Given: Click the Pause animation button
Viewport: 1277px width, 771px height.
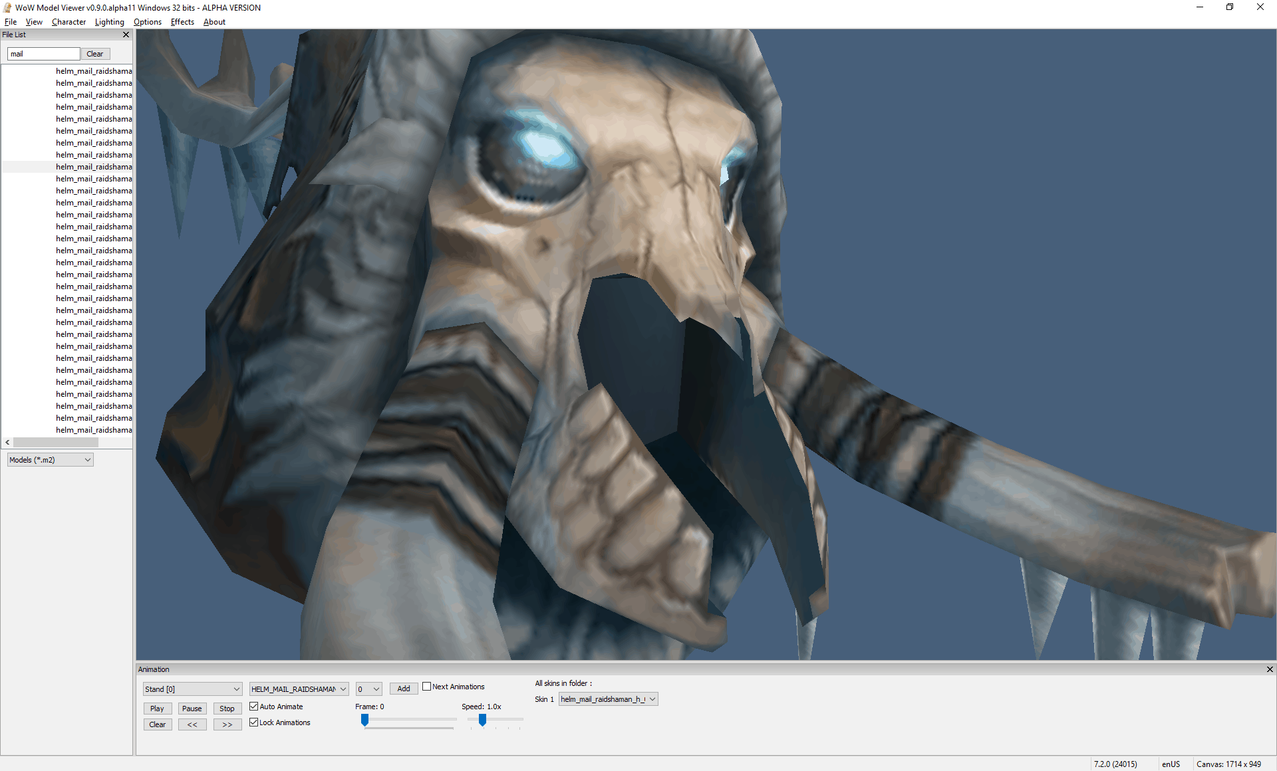Looking at the screenshot, I should coord(192,709).
